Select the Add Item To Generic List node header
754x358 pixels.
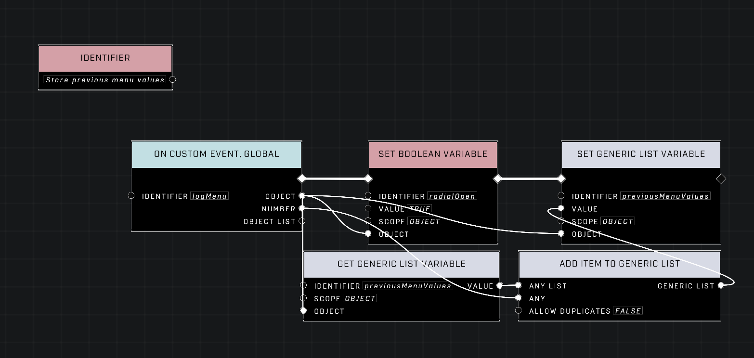tap(619, 264)
